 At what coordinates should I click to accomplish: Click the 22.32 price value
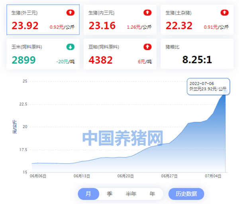(x=179, y=26)
